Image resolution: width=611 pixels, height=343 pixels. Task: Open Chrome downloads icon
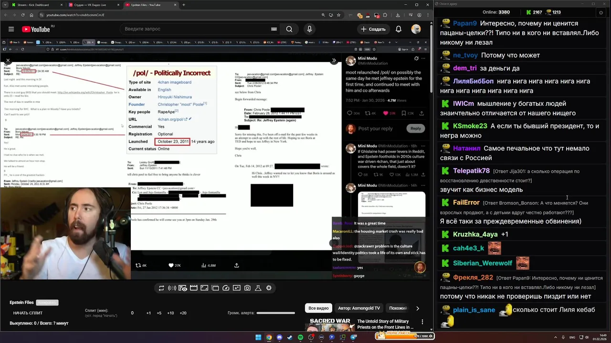pyautogui.click(x=398, y=15)
